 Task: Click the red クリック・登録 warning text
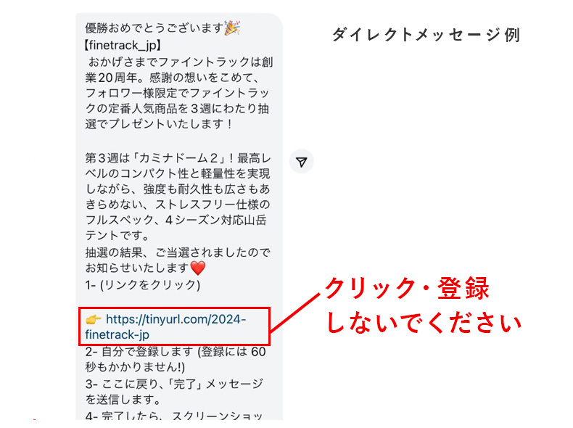(407, 289)
